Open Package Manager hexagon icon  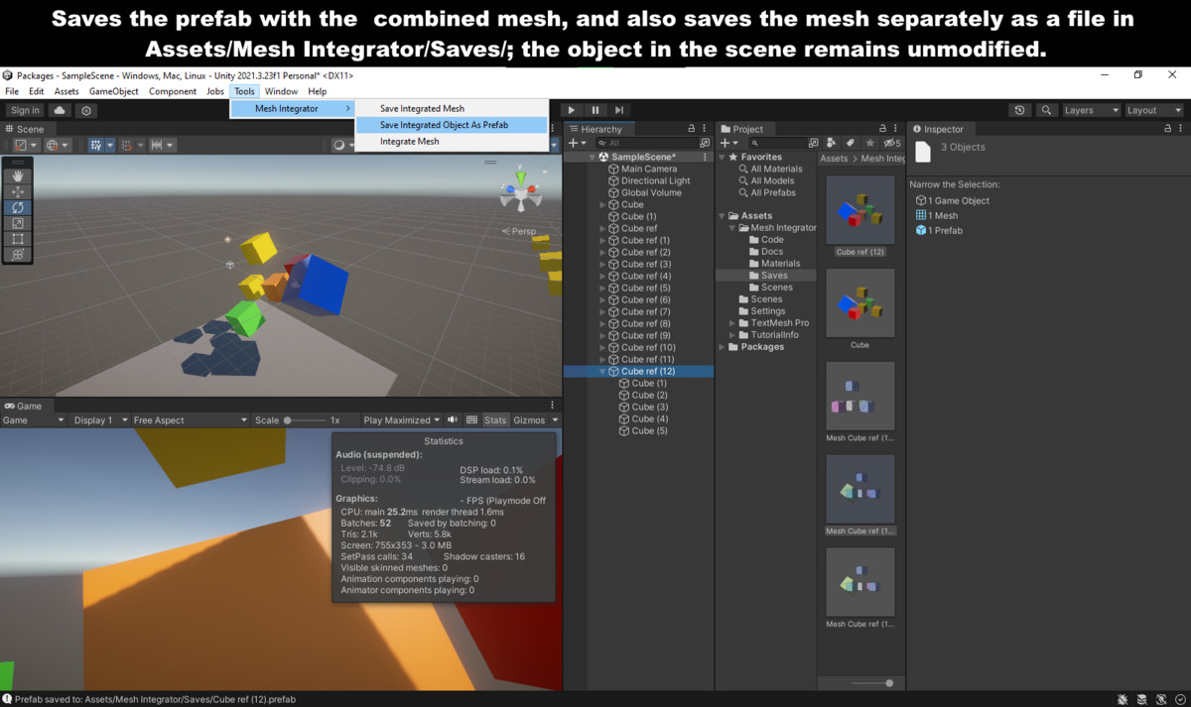click(x=86, y=110)
